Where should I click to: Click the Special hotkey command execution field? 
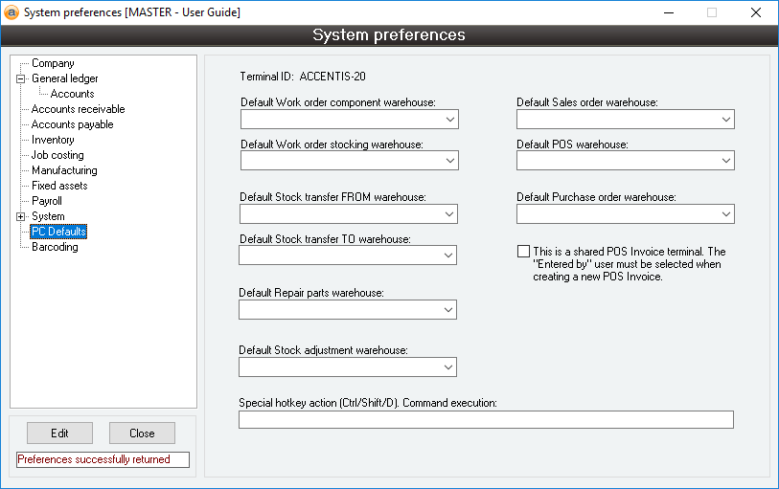[486, 419]
